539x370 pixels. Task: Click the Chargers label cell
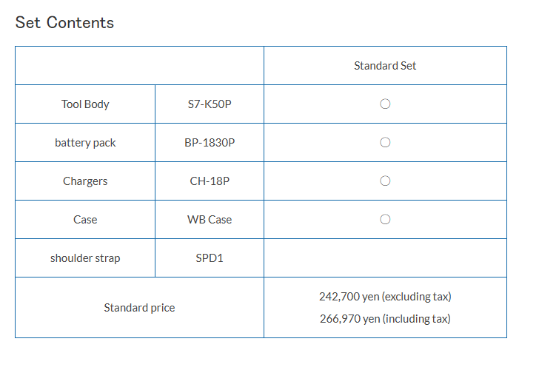point(85,181)
